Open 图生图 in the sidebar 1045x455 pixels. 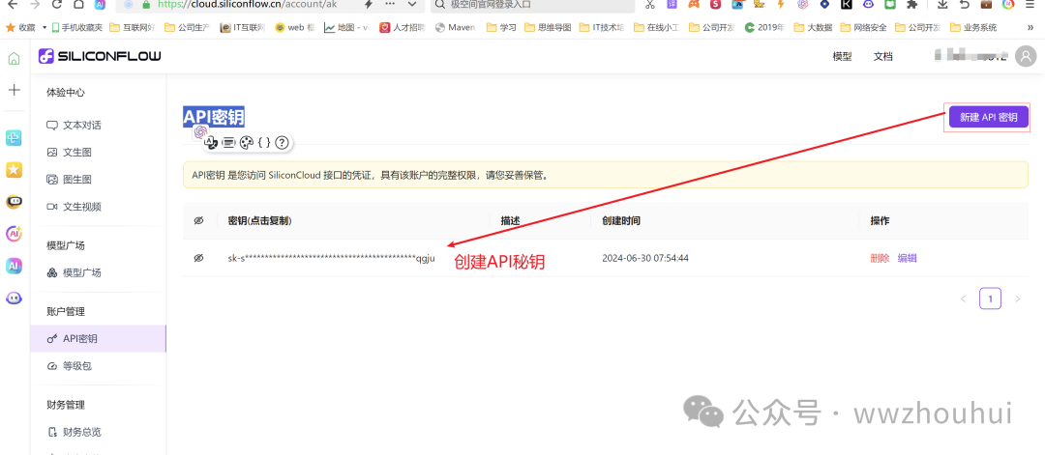[x=99, y=179]
